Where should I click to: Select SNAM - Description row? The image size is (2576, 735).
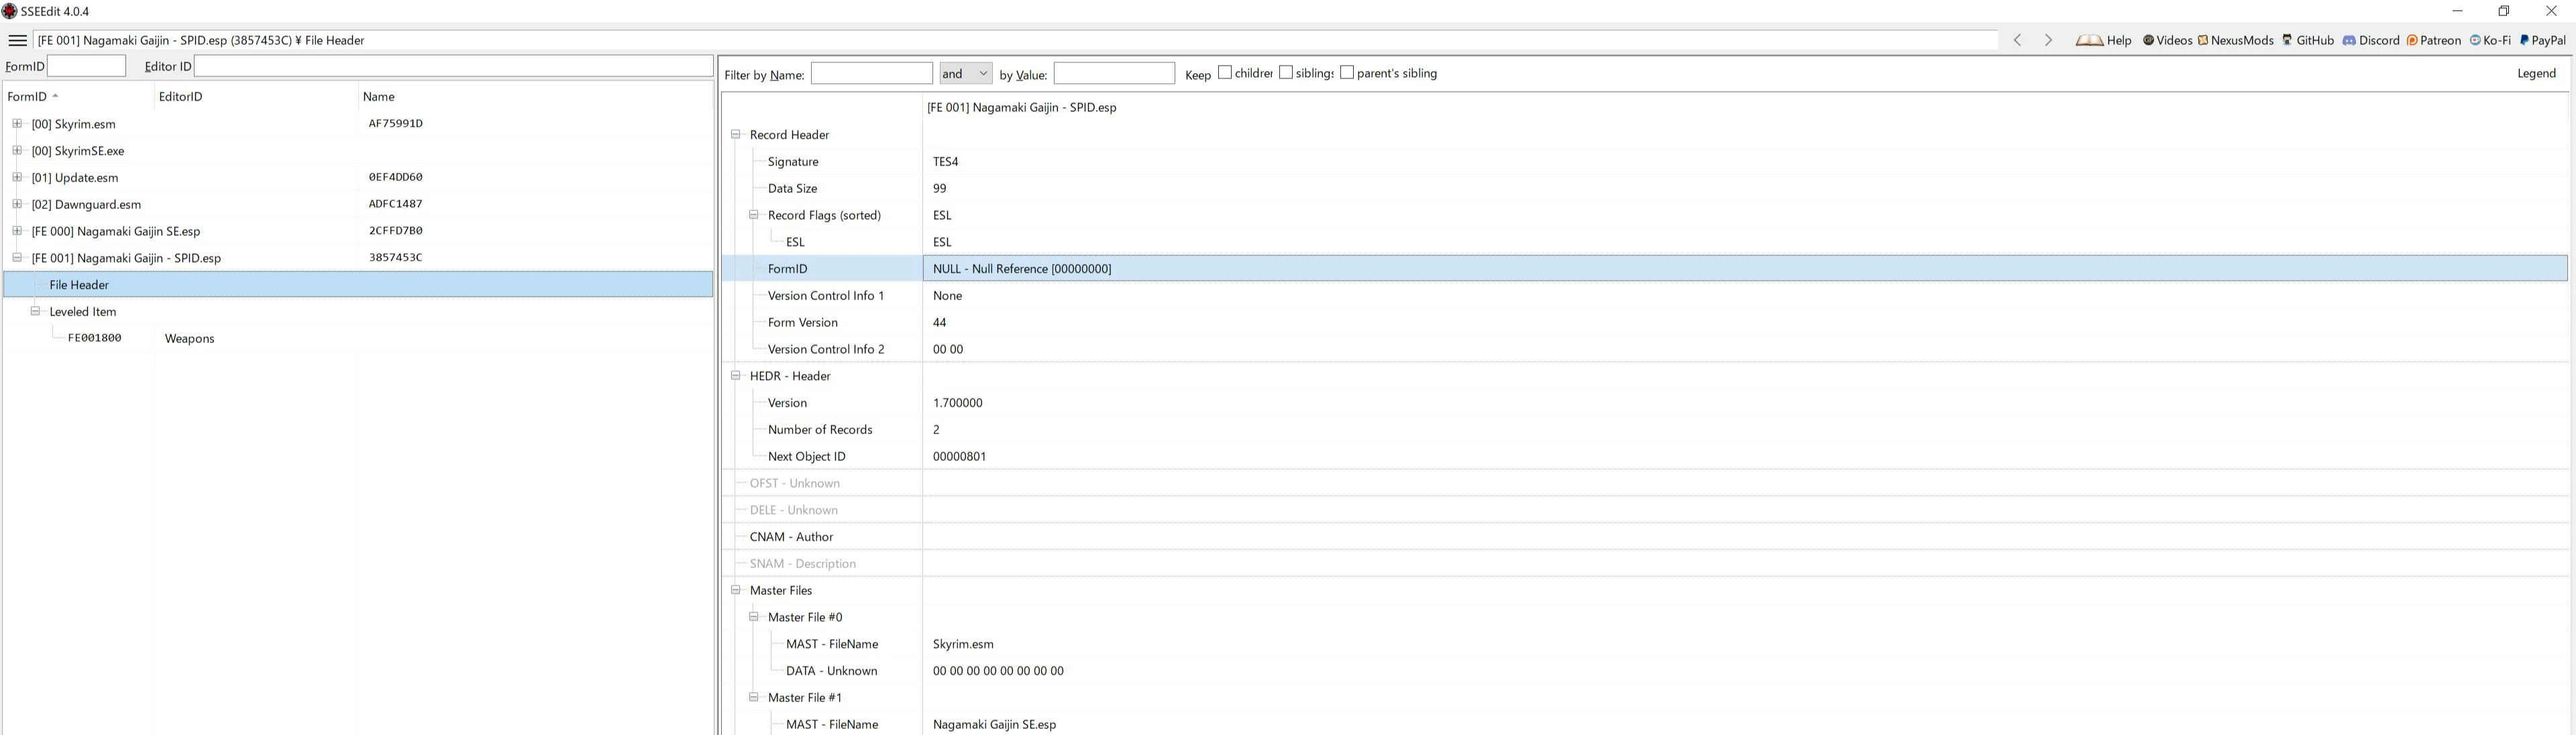1644,563
